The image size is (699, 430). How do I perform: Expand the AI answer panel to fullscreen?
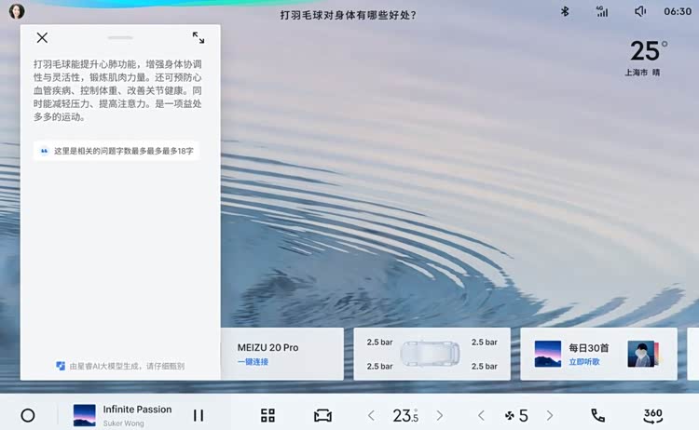click(199, 38)
